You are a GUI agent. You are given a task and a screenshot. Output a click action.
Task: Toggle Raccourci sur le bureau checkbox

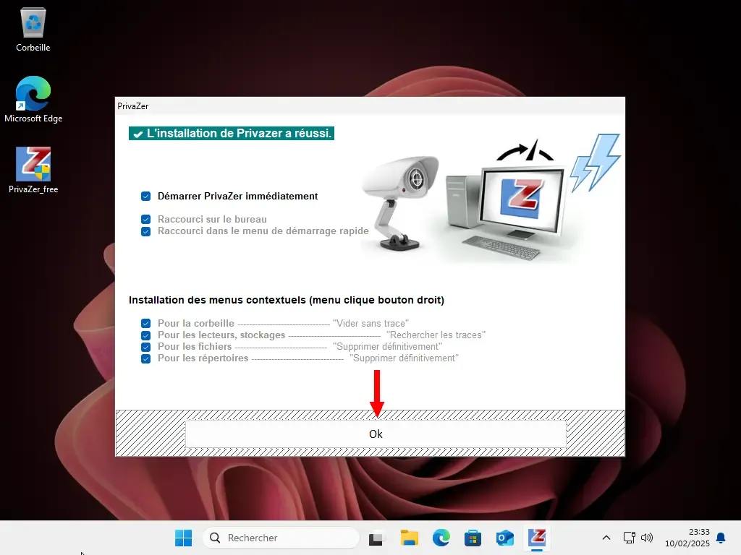tap(145, 220)
